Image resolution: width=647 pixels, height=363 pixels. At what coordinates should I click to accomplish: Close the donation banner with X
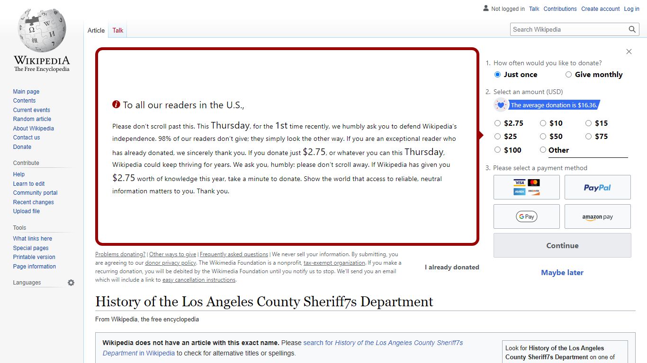[x=629, y=52]
